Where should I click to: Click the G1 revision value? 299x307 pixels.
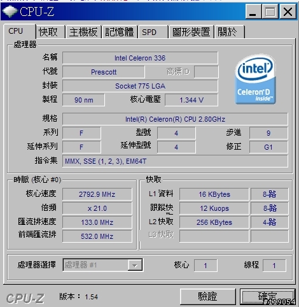click(x=268, y=147)
